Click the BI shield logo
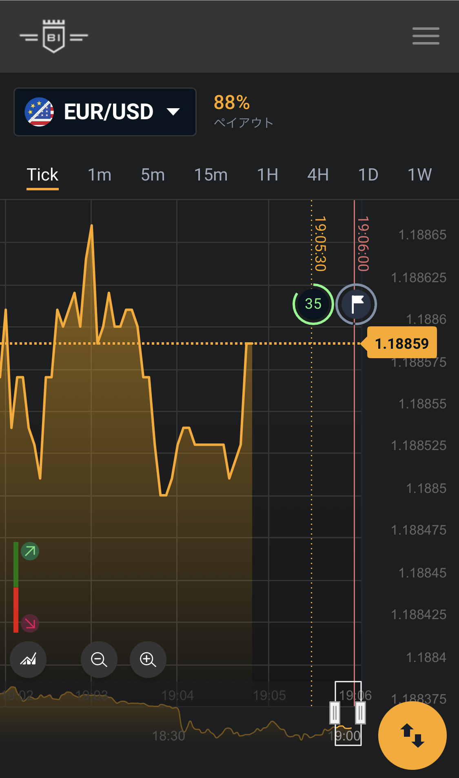 (x=54, y=36)
